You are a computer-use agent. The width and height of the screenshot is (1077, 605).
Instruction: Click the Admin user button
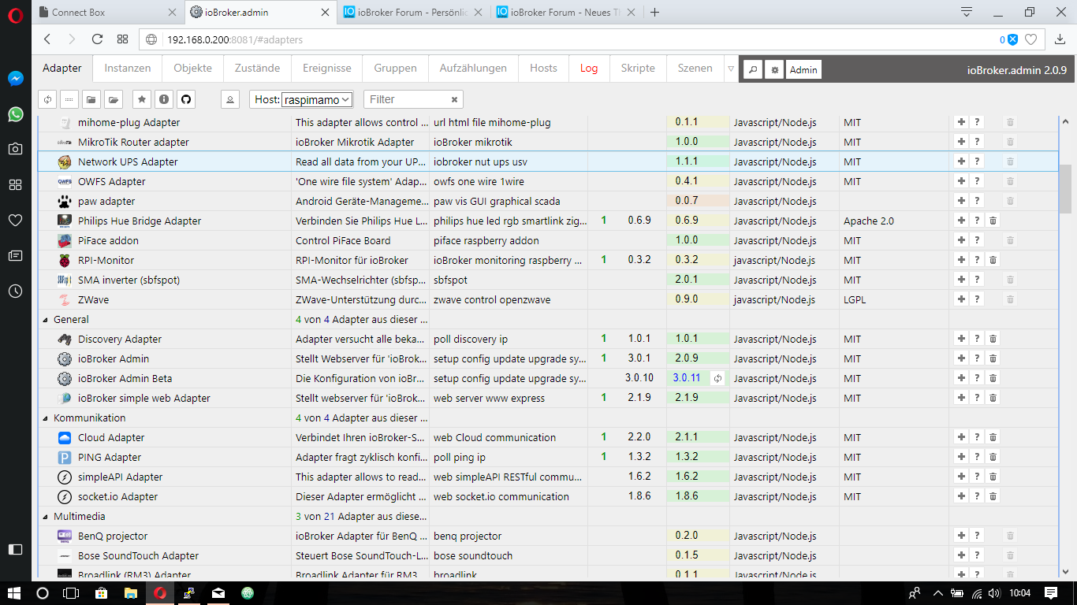(803, 70)
